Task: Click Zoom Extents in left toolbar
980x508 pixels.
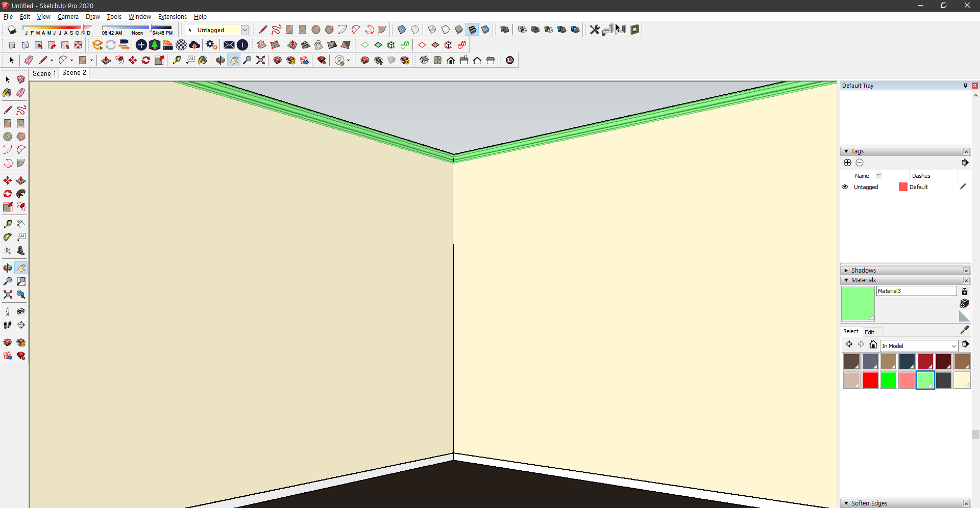Action: coord(8,295)
